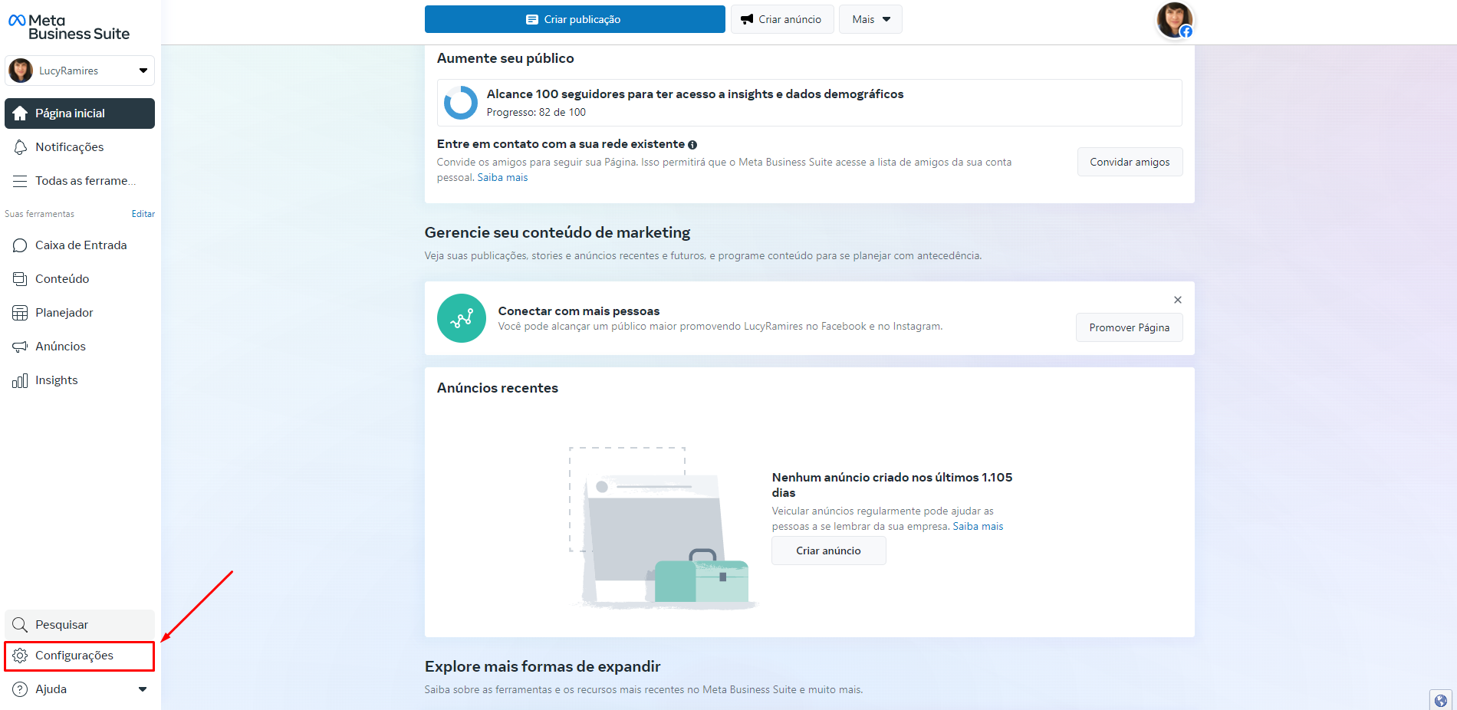
Task: Click the Promover Página button
Action: [x=1129, y=327]
